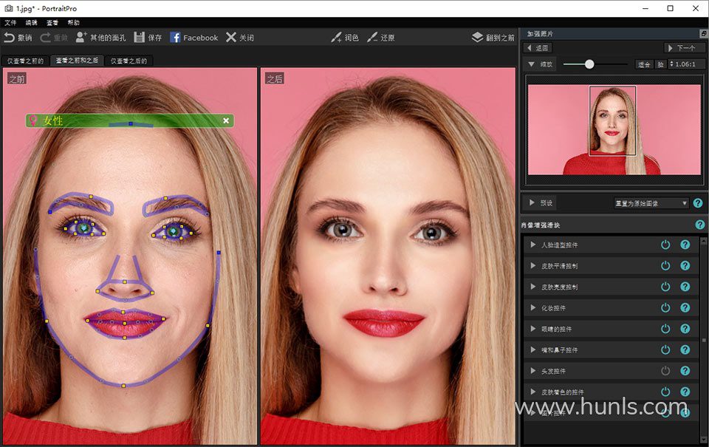The width and height of the screenshot is (709, 447).
Task: Click 翻到之前 (flip to before) layers icon
Action: tap(478, 38)
